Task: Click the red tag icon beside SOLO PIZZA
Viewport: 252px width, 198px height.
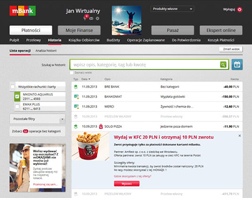Action: pos(101,126)
